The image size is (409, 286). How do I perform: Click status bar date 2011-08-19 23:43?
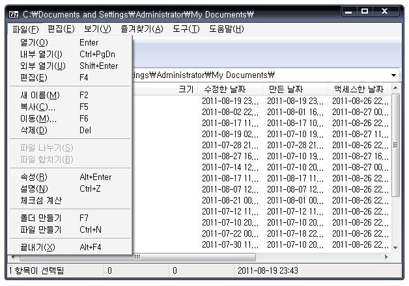(268, 270)
